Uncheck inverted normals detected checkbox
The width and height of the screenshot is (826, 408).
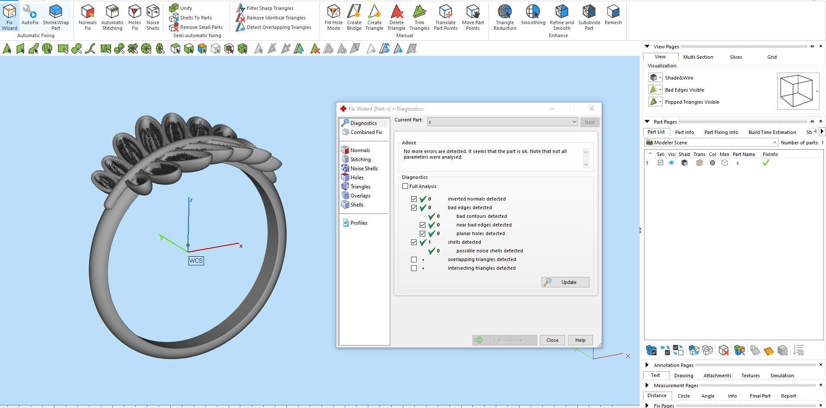414,199
